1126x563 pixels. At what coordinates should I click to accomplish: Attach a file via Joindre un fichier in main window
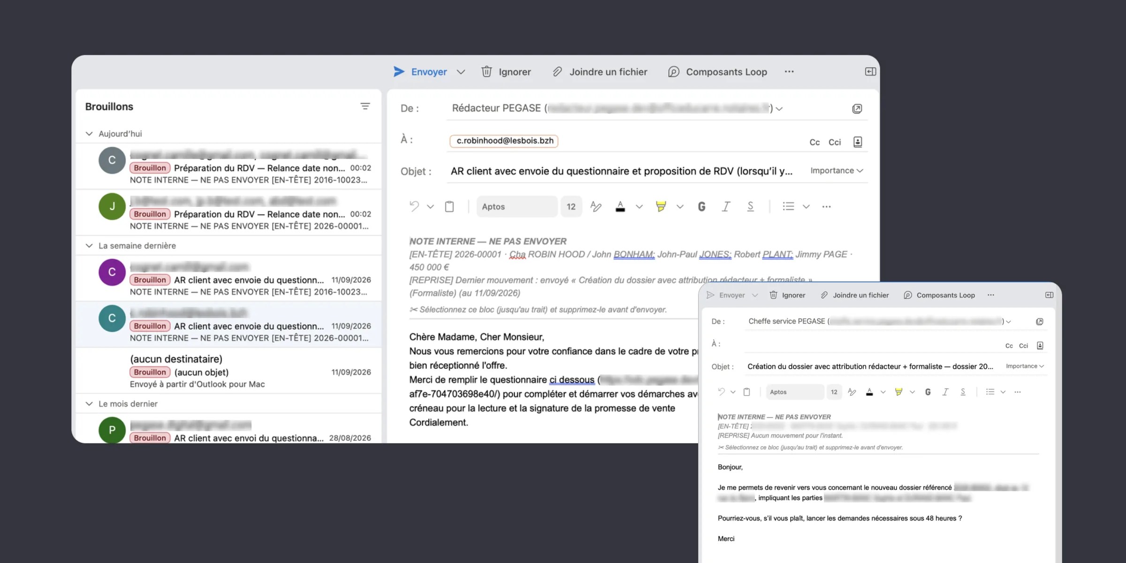600,72
